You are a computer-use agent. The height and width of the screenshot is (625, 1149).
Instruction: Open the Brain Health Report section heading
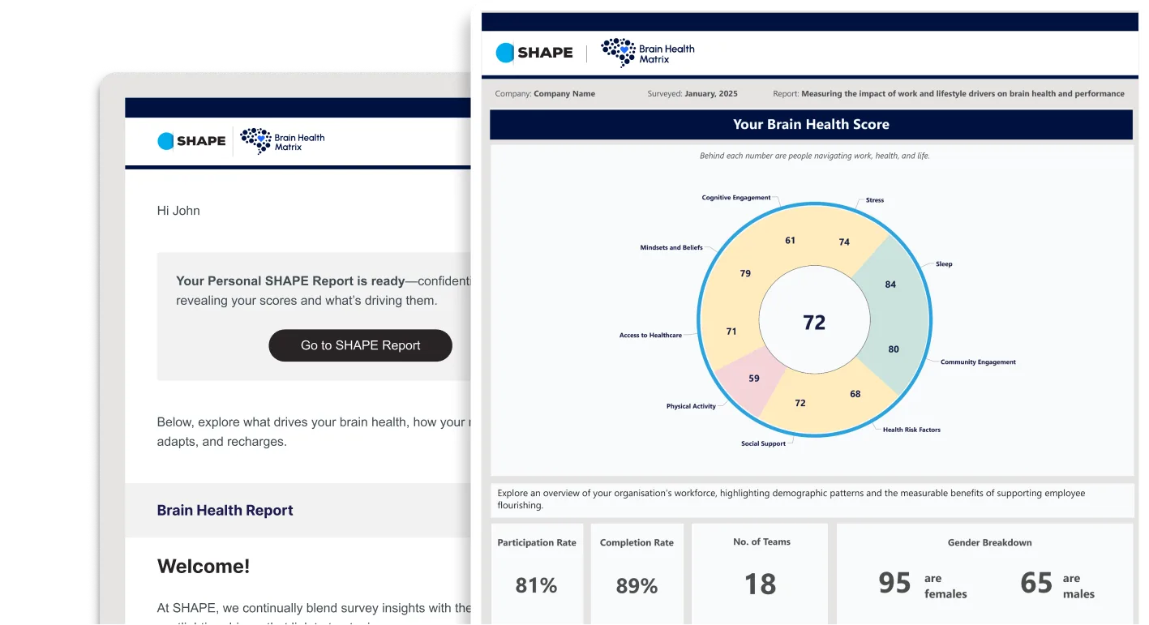tap(225, 511)
